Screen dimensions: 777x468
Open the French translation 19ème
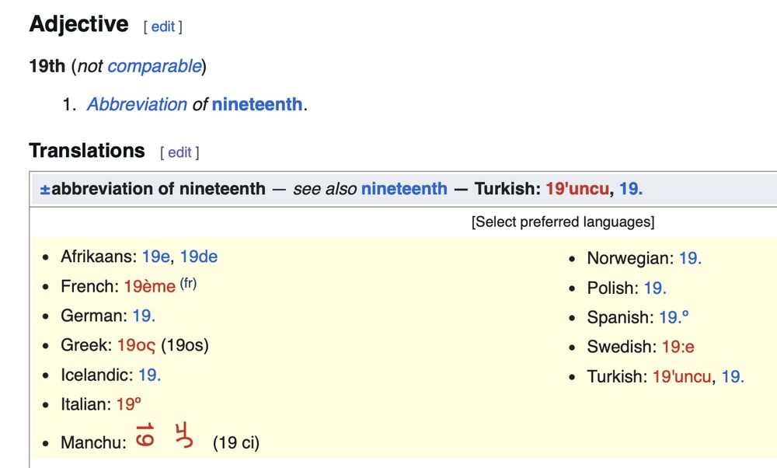pyautogui.click(x=149, y=286)
